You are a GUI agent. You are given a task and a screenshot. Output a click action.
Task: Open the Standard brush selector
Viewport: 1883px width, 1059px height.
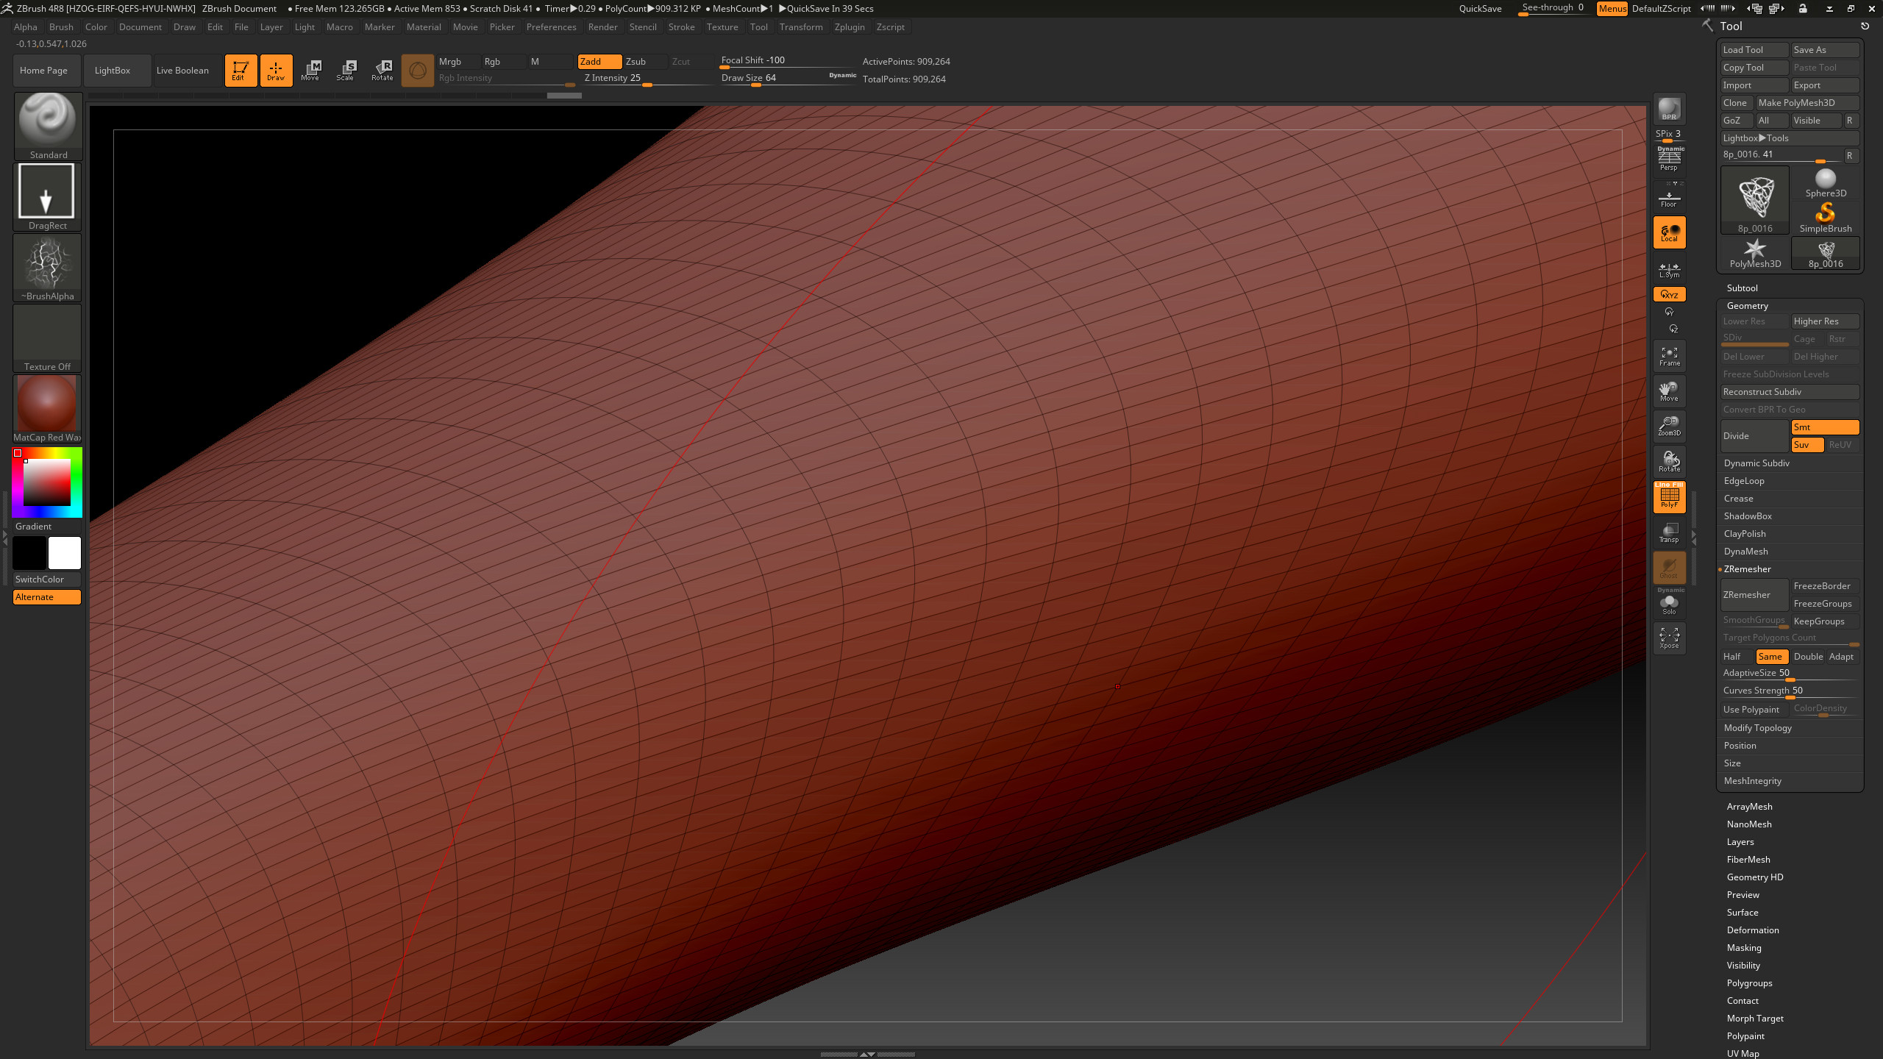(48, 126)
